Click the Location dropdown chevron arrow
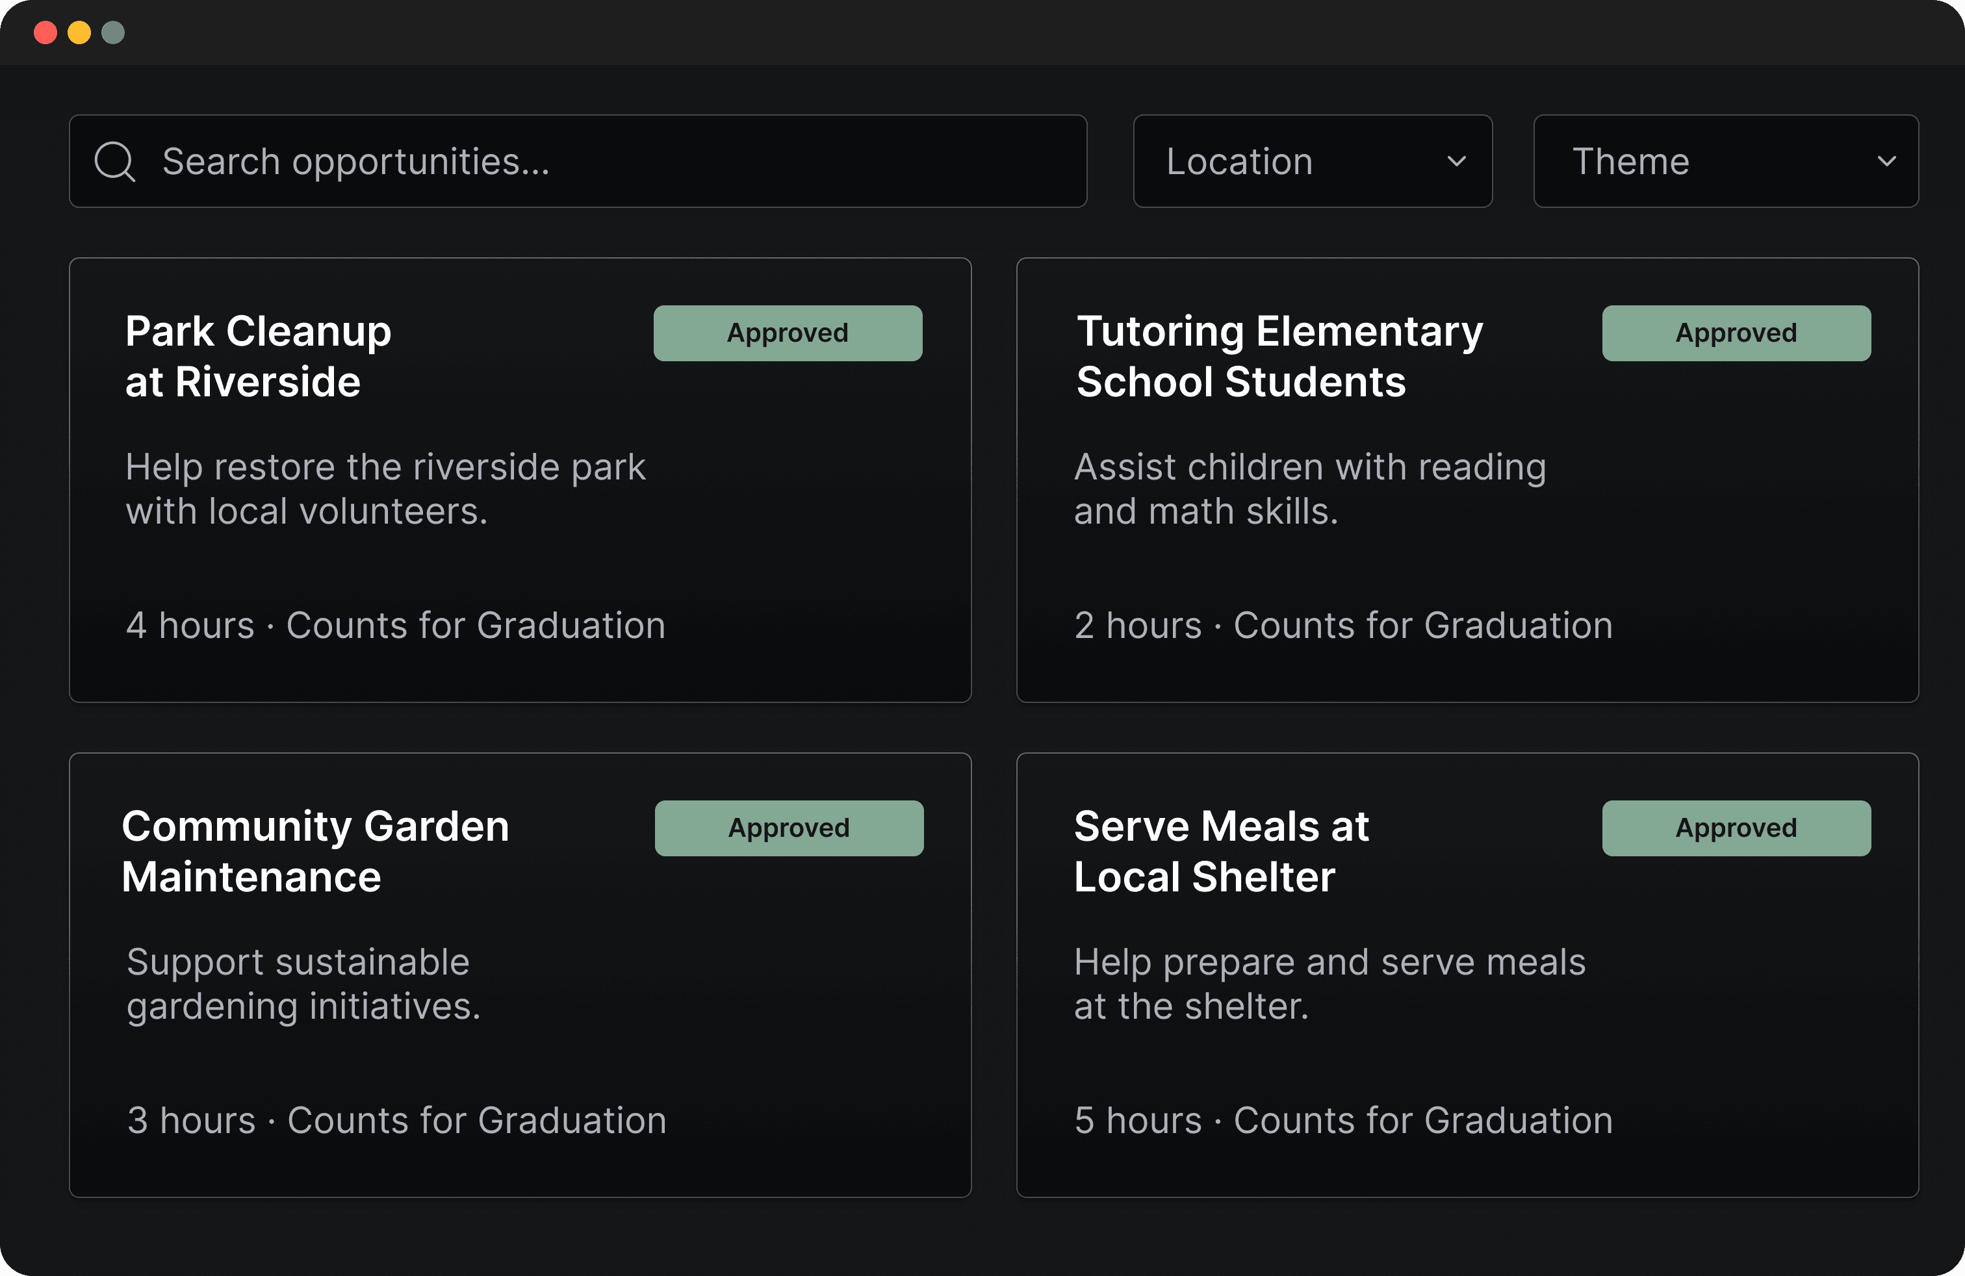 [1458, 162]
